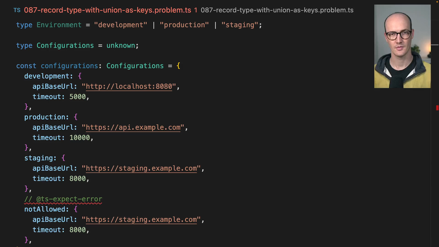Click the notAllowed property key
The width and height of the screenshot is (439, 247).
pos(44,209)
